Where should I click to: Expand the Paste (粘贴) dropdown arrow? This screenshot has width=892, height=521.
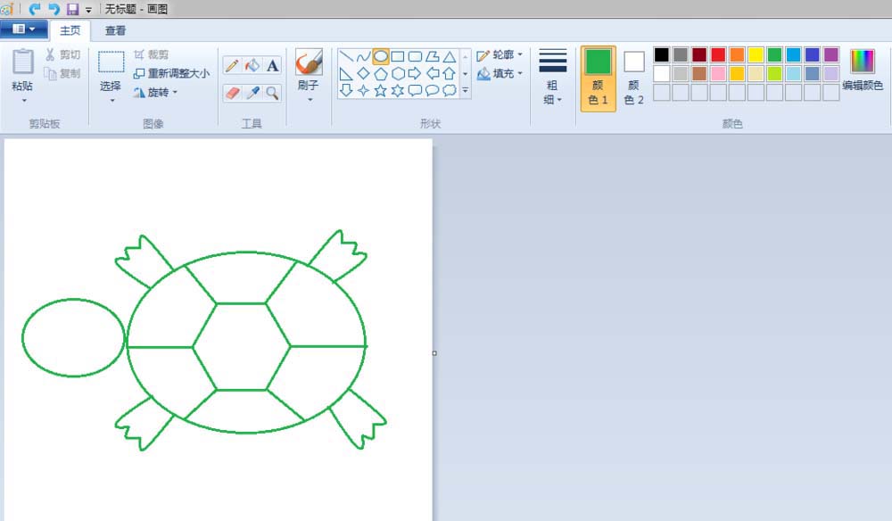tap(24, 101)
